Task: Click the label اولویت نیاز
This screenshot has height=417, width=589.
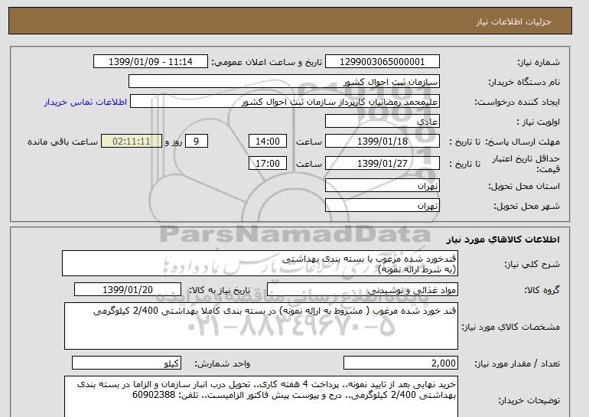Action: click(538, 122)
